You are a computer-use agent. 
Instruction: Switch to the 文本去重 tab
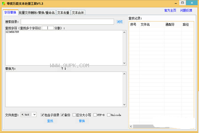[x=63, y=13]
